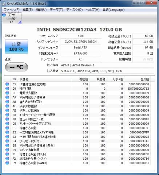Click the 最悪値 column header
Viewport: 159px width, 175px height.
(98, 79)
